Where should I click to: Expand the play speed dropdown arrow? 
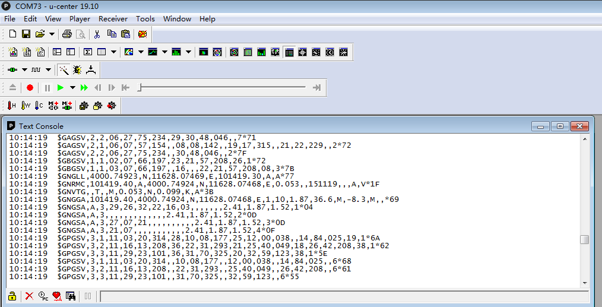[x=72, y=88]
